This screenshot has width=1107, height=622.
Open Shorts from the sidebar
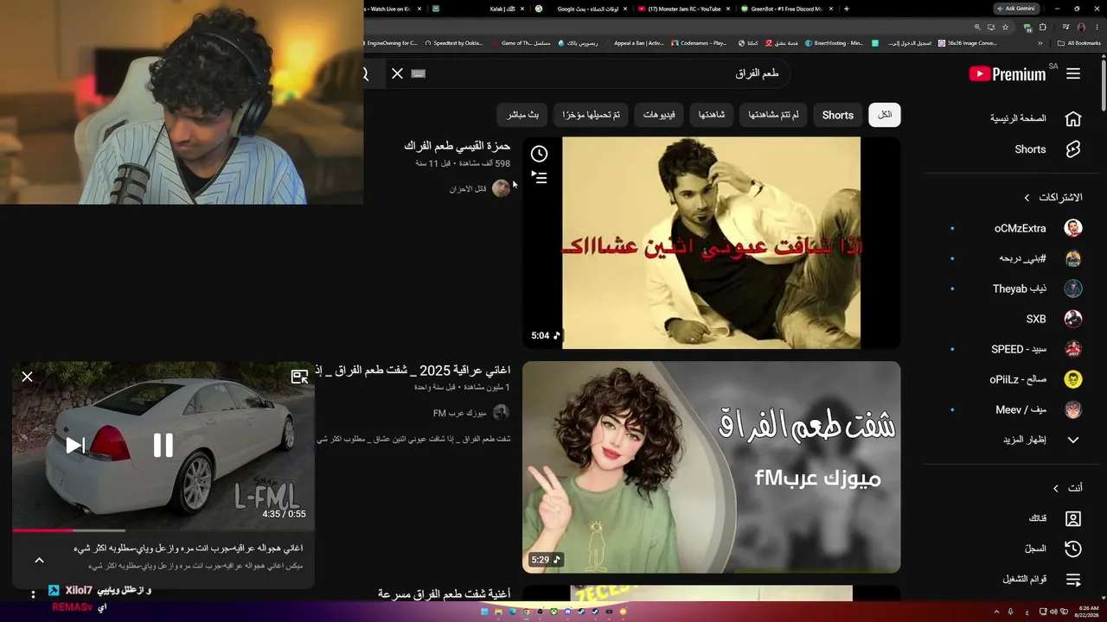pyautogui.click(x=1047, y=149)
